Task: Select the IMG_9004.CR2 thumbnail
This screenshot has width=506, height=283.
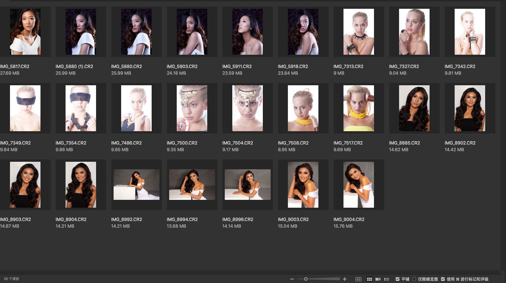Action: (x=359, y=185)
